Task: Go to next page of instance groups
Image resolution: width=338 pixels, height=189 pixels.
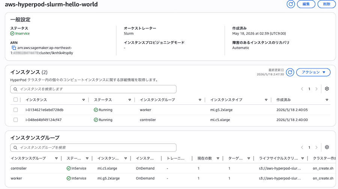Action: (317, 147)
